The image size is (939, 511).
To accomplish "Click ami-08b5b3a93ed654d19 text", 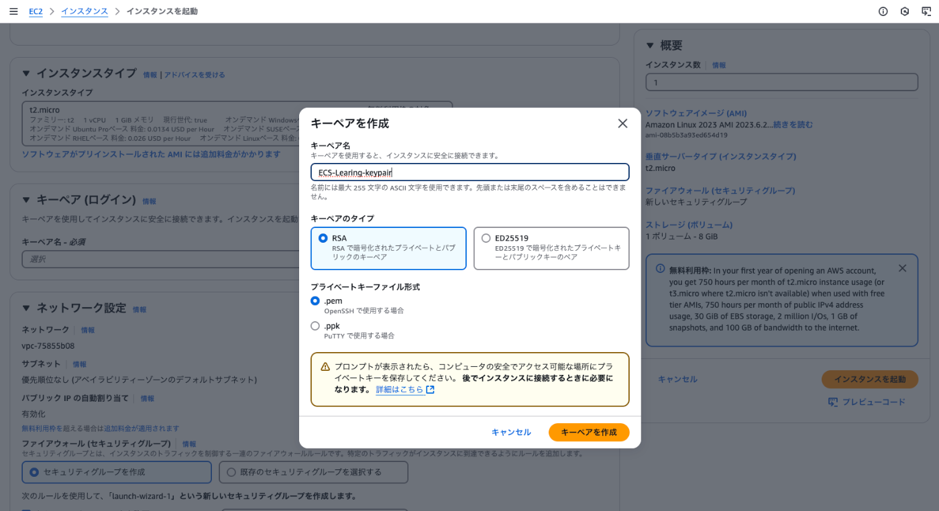I will click(x=686, y=135).
